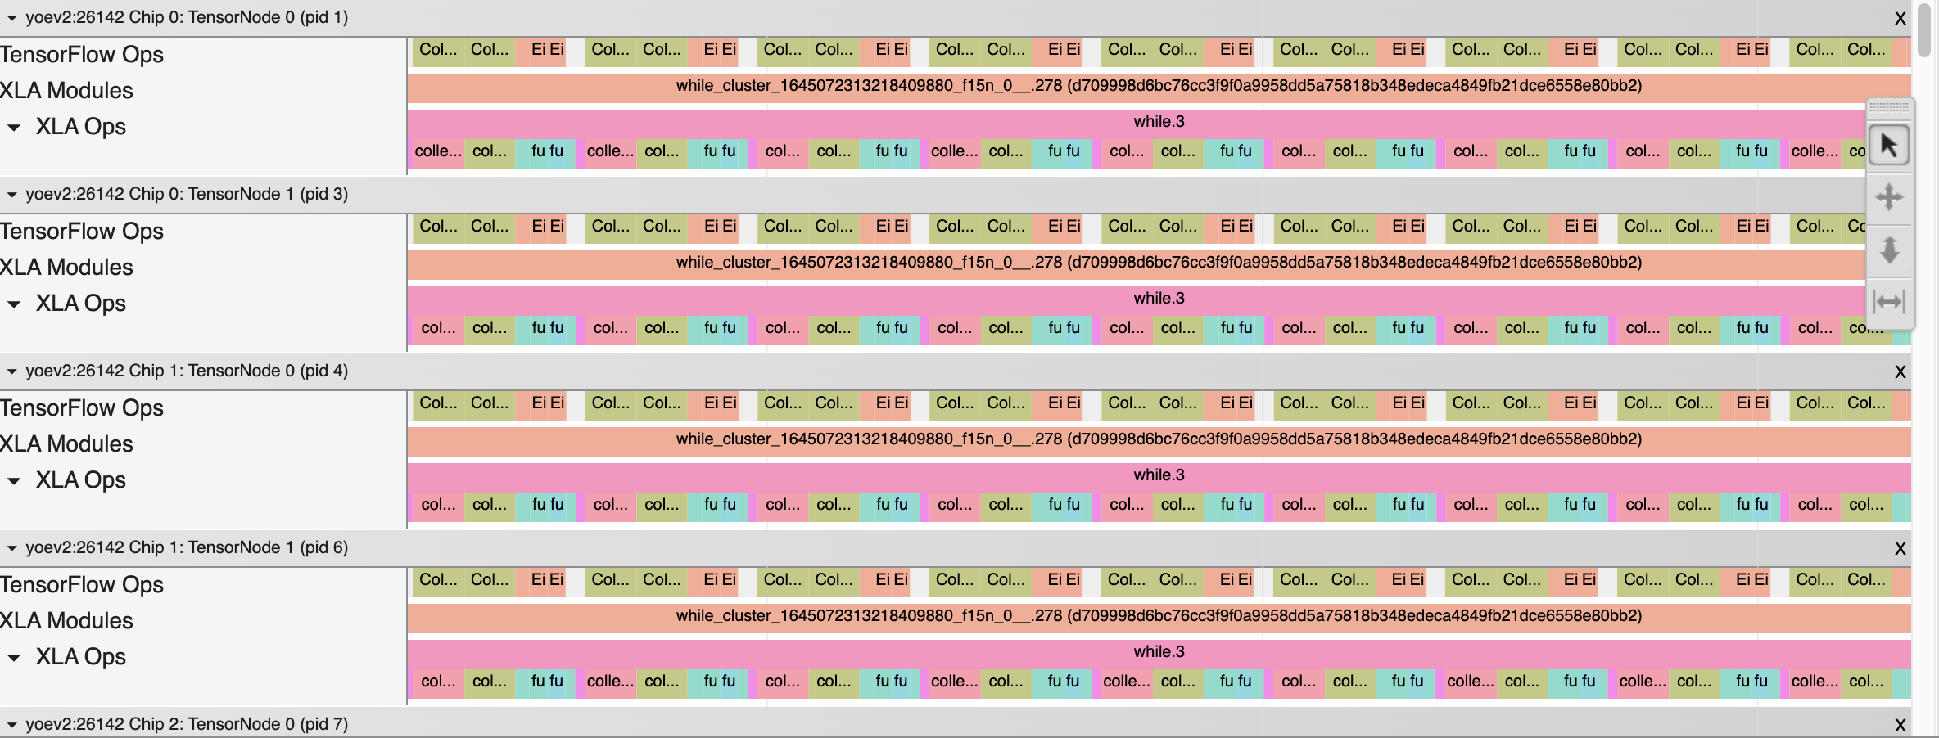Grab the mouse-mode toolbar drag handle
The image size is (1939, 738).
tap(1889, 106)
